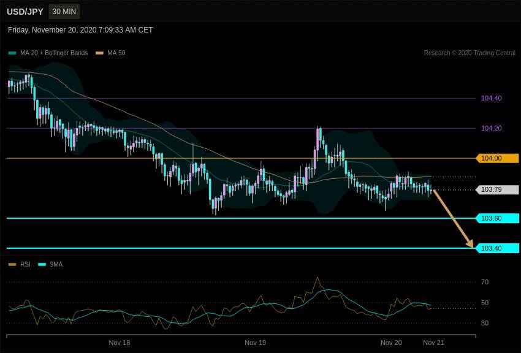Image resolution: width=521 pixels, height=353 pixels.
Task: Click the orange 104.00 pivot price tag
Action: [x=498, y=158]
